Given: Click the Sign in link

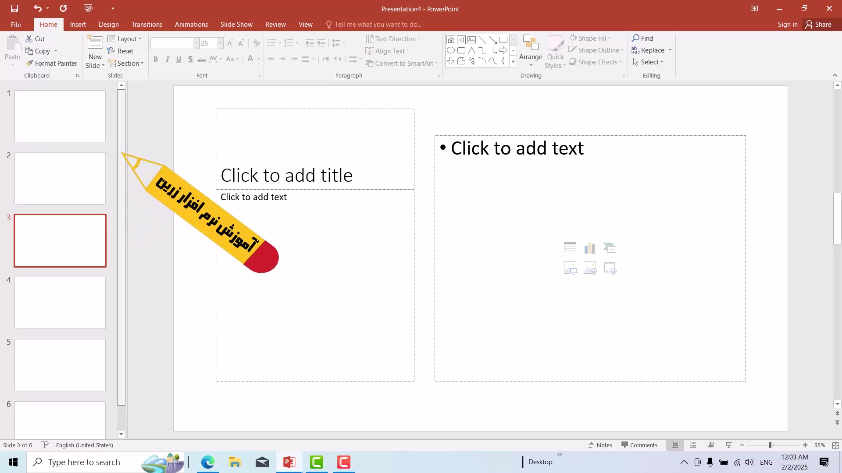Looking at the screenshot, I should pyautogui.click(x=787, y=25).
